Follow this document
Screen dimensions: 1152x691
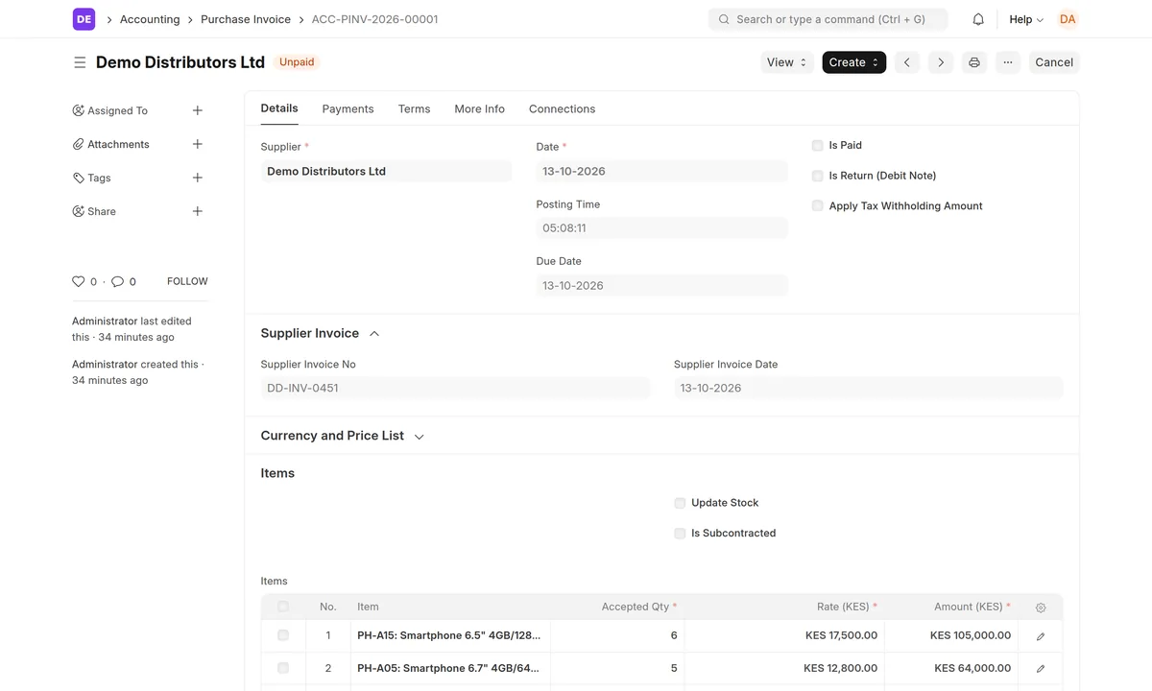click(x=187, y=281)
